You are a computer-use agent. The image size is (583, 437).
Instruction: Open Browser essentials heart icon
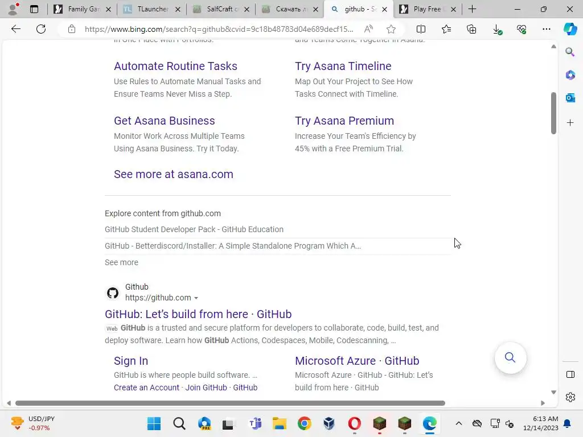coord(522,29)
